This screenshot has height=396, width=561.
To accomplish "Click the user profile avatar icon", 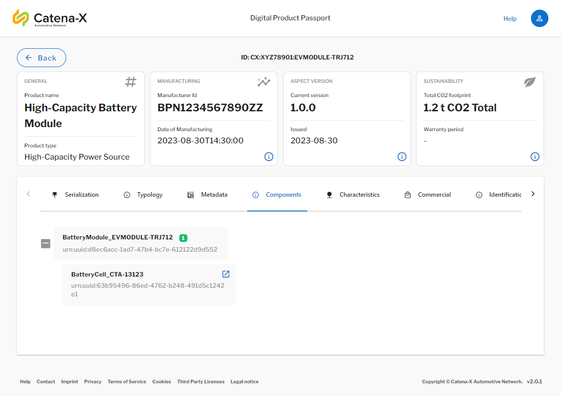I will tap(539, 18).
